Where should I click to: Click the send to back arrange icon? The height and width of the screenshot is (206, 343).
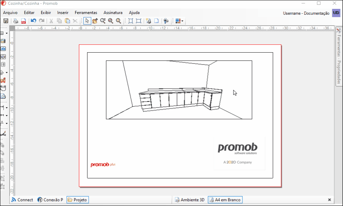click(x=2, y=153)
